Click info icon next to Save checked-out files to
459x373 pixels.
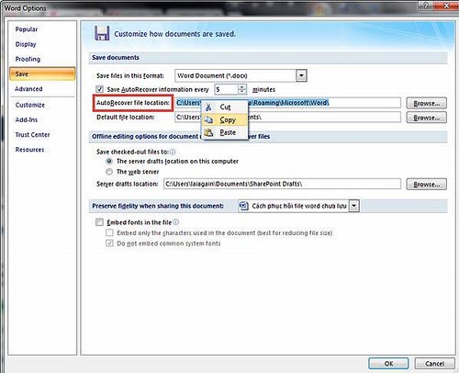pos(173,152)
